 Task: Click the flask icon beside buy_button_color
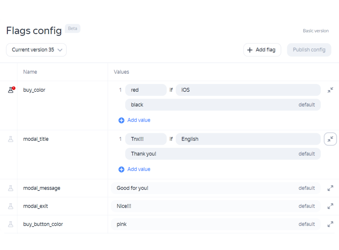tap(10, 224)
